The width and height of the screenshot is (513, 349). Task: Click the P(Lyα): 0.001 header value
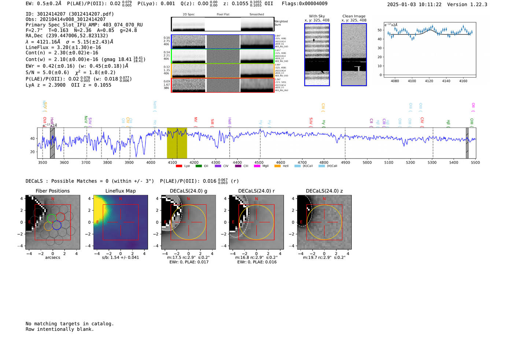coord(156,4)
